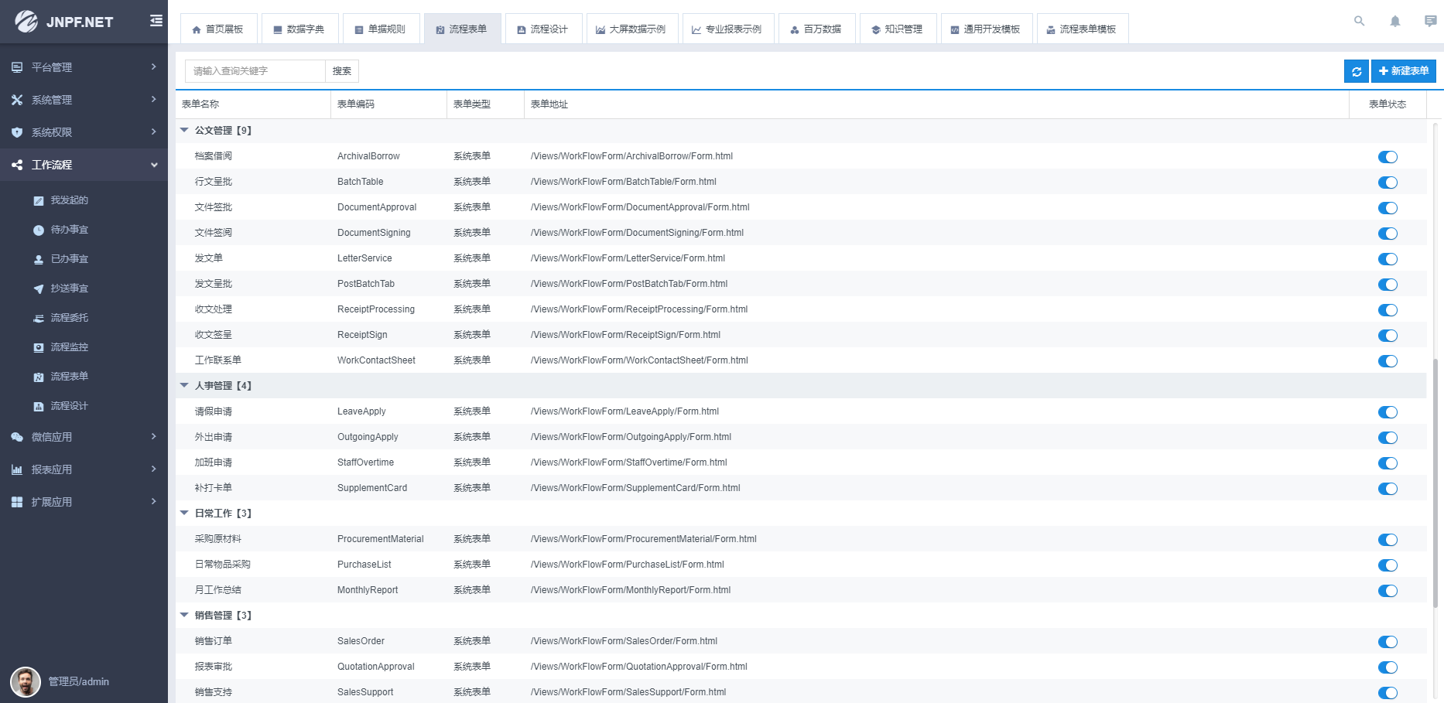Click the 百万数据 tab icon
This screenshot has height=703, width=1444.
[795, 29]
